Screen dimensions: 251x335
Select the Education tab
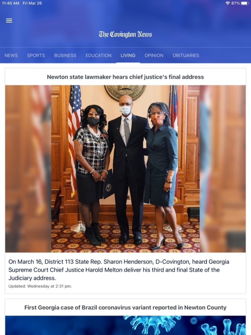[99, 55]
